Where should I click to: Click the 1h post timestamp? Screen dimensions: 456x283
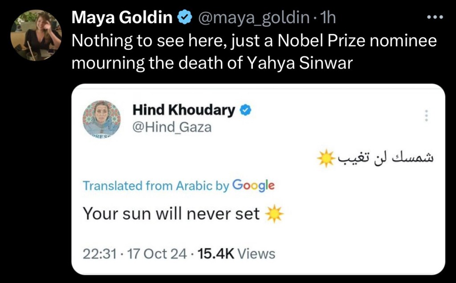coord(329,17)
